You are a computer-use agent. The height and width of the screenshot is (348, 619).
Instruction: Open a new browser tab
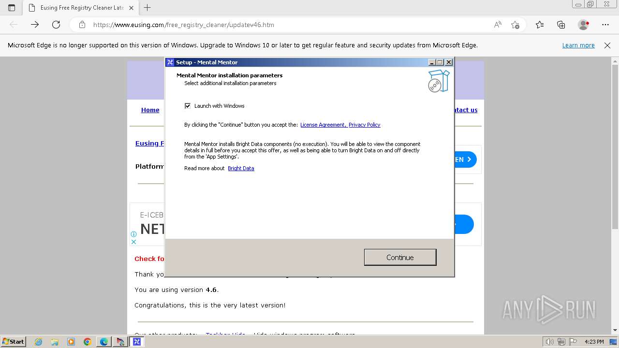tap(147, 8)
